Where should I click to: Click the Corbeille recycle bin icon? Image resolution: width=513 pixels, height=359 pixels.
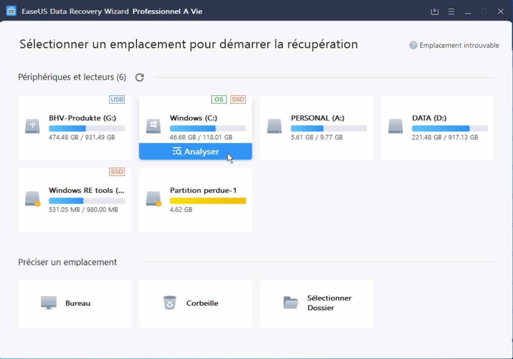(169, 303)
